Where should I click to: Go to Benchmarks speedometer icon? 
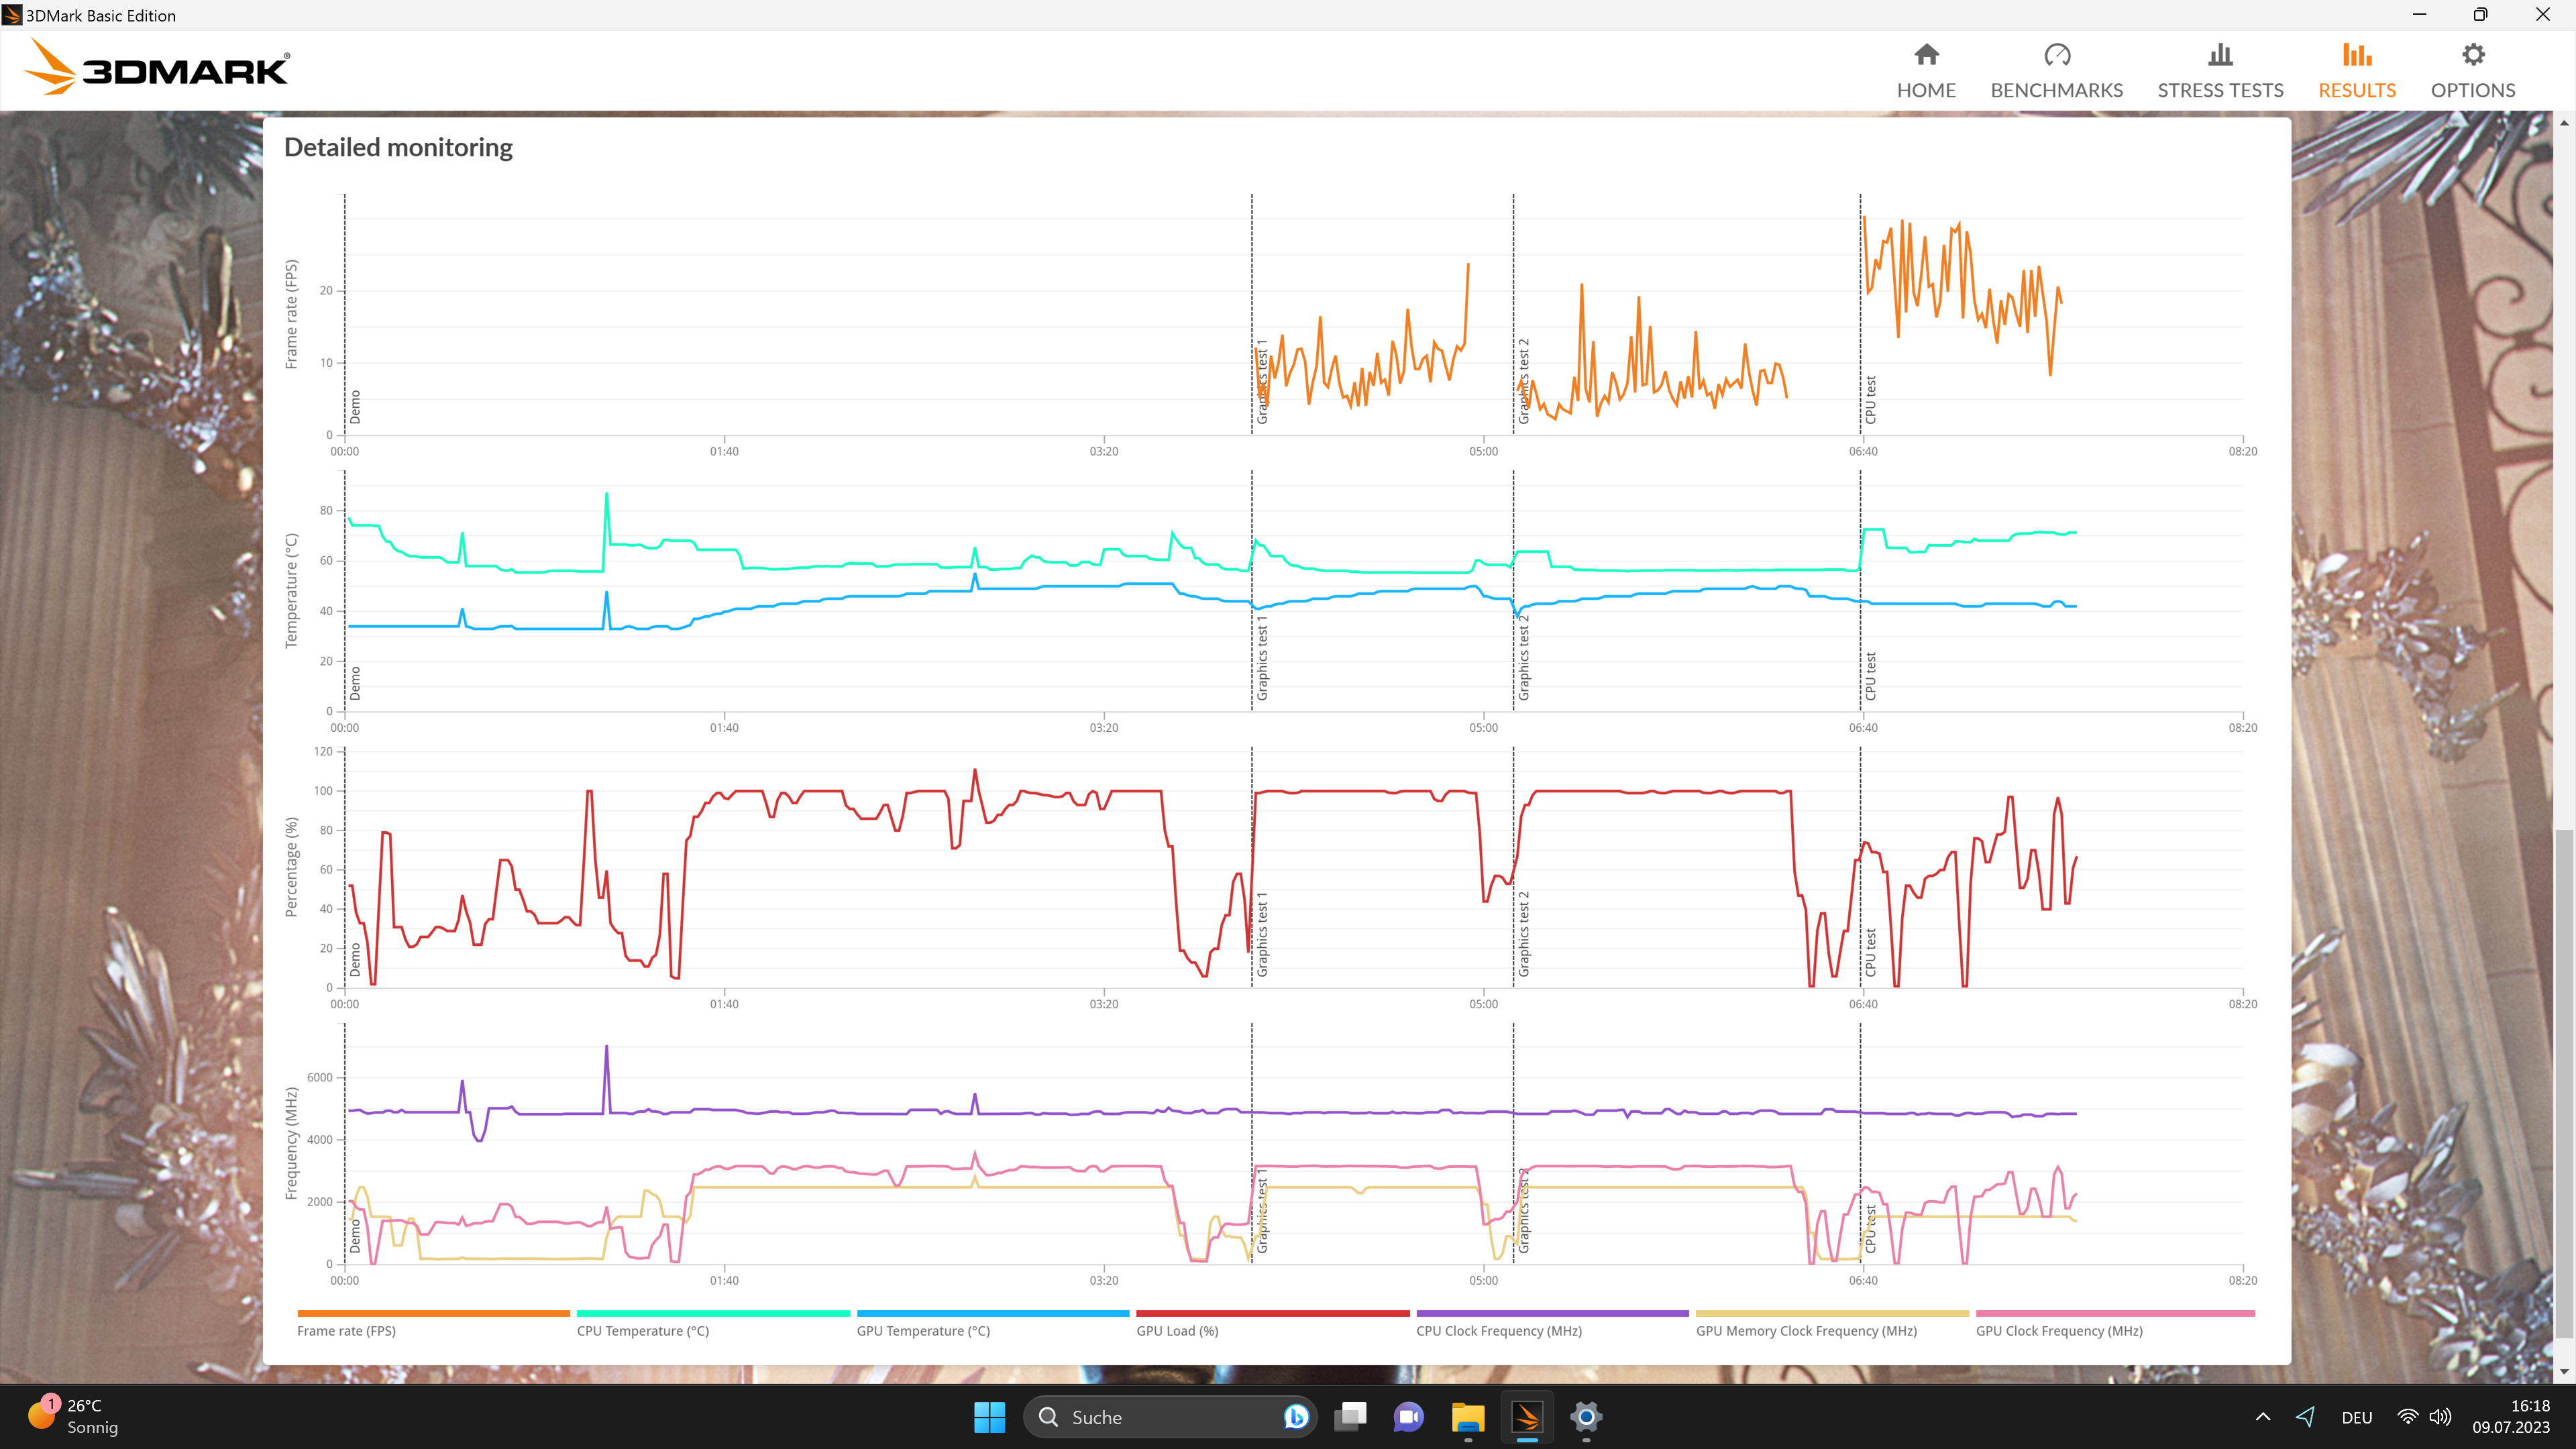click(x=2056, y=55)
